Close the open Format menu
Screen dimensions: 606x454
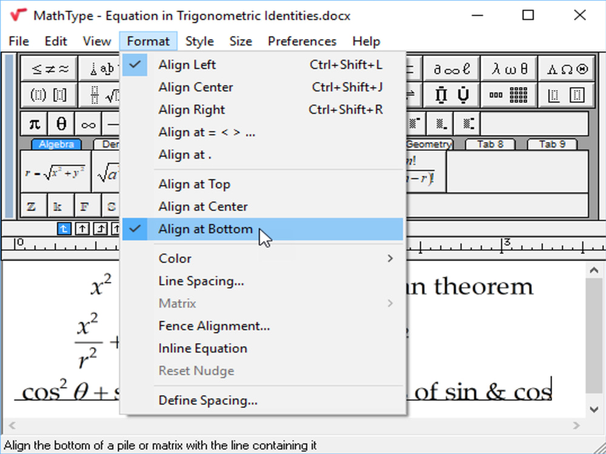point(148,41)
